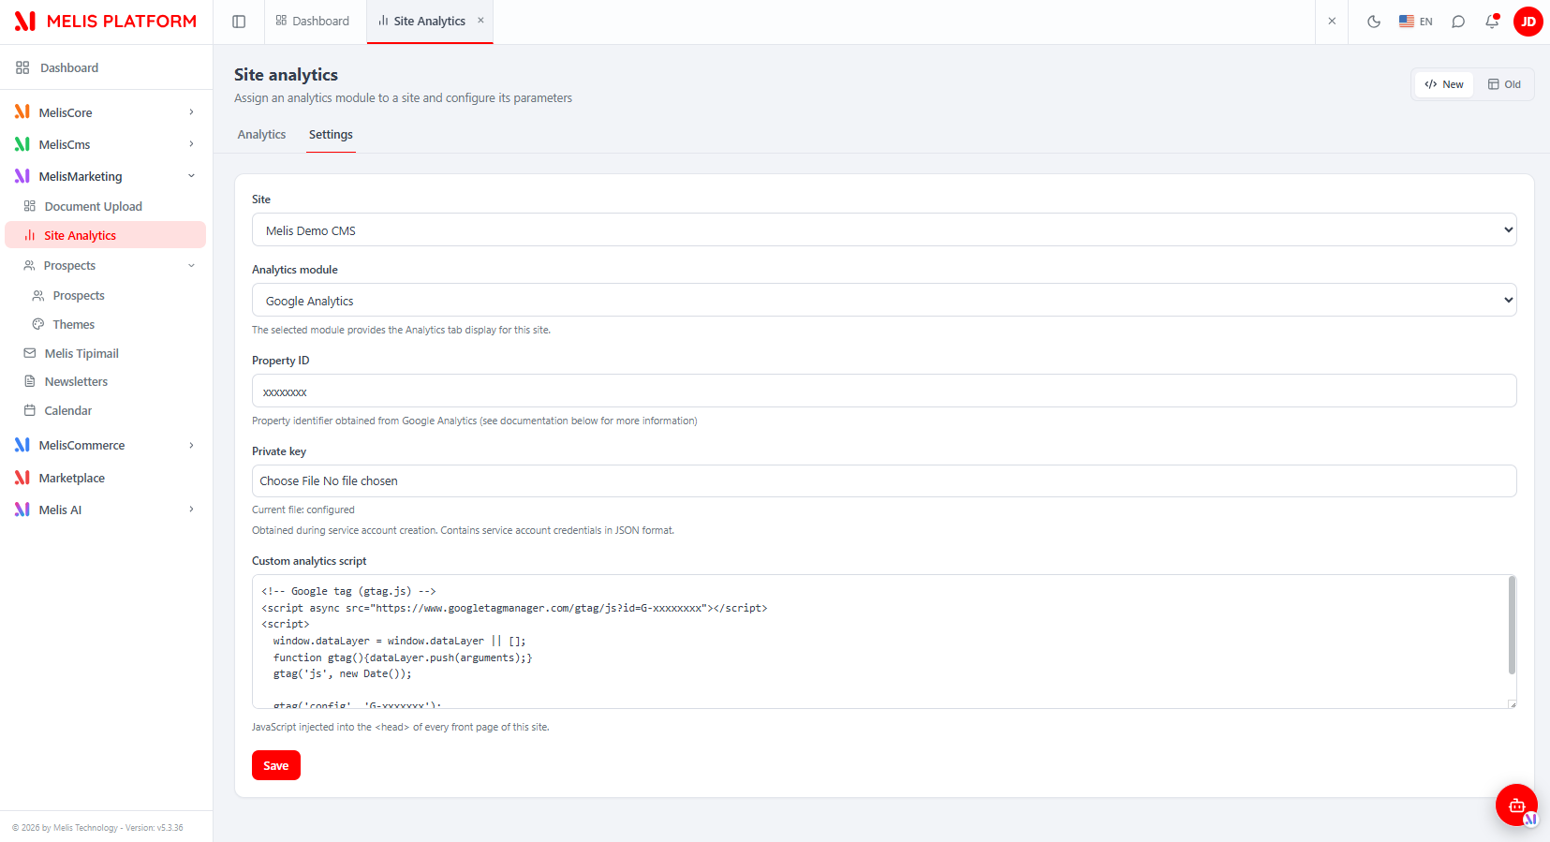Toggle the sidebar collapse icon
The width and height of the screenshot is (1550, 842).
(239, 22)
